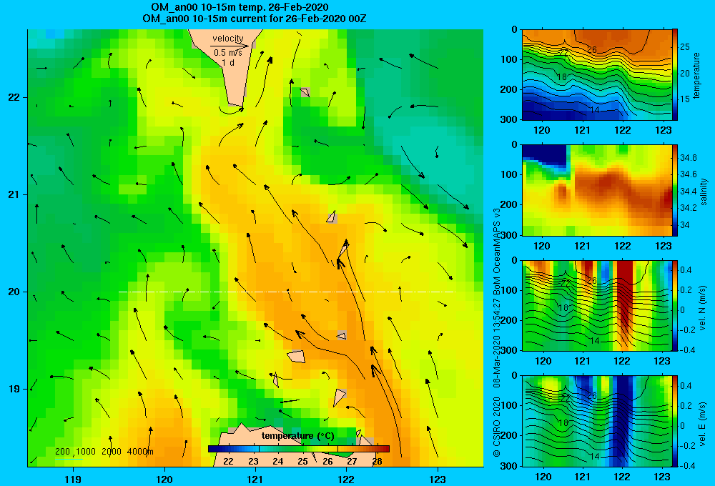The image size is (715, 486).
Task: Open the eastward velocity section panel
Action: (596, 421)
